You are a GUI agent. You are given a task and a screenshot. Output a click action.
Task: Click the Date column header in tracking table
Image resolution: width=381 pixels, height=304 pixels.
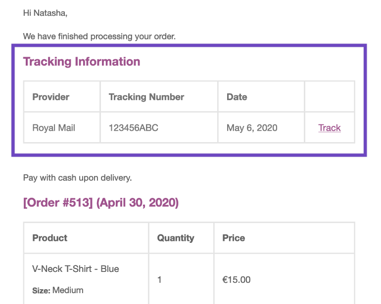237,97
